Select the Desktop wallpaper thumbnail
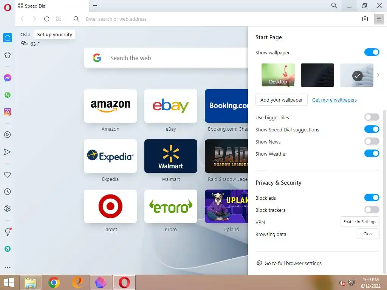Screen dimensions: 387x290 click(x=278, y=75)
